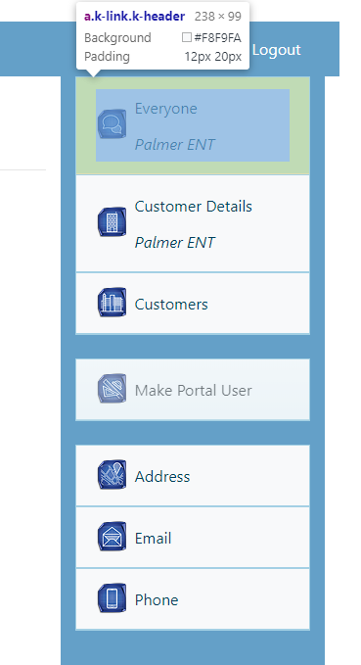Click the #F8F9FA background color swatch
The width and height of the screenshot is (361, 665).
(x=187, y=37)
